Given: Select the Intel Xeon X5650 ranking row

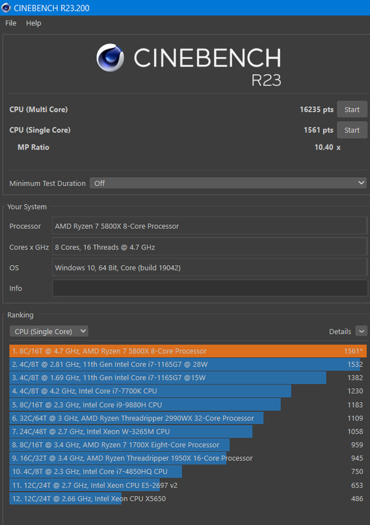Looking at the screenshot, I should click(x=188, y=499).
